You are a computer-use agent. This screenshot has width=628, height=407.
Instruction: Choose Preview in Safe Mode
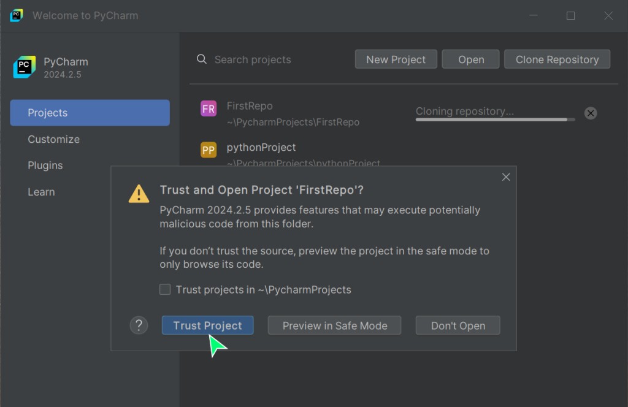point(334,325)
